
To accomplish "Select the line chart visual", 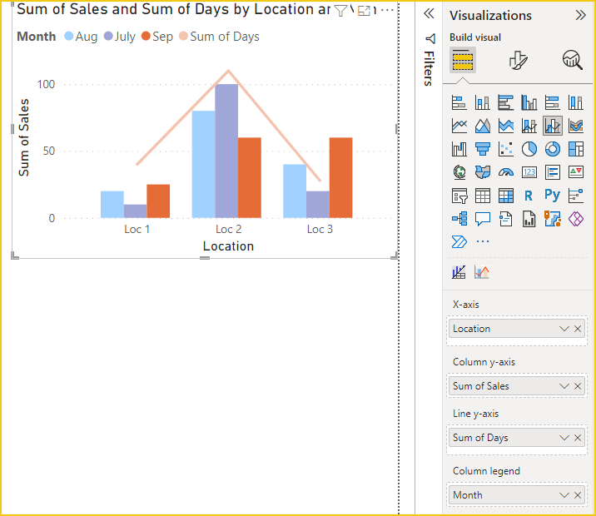I will pyautogui.click(x=459, y=126).
